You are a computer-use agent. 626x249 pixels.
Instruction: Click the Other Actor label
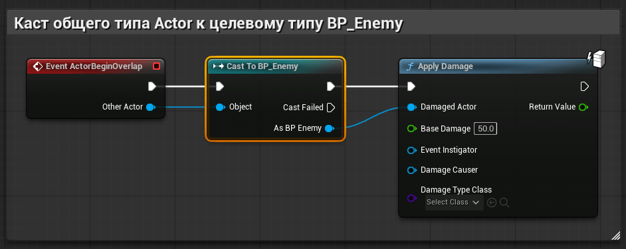tap(122, 107)
